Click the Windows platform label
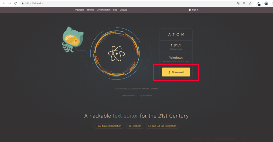This screenshot has width=273, height=142. point(176,58)
